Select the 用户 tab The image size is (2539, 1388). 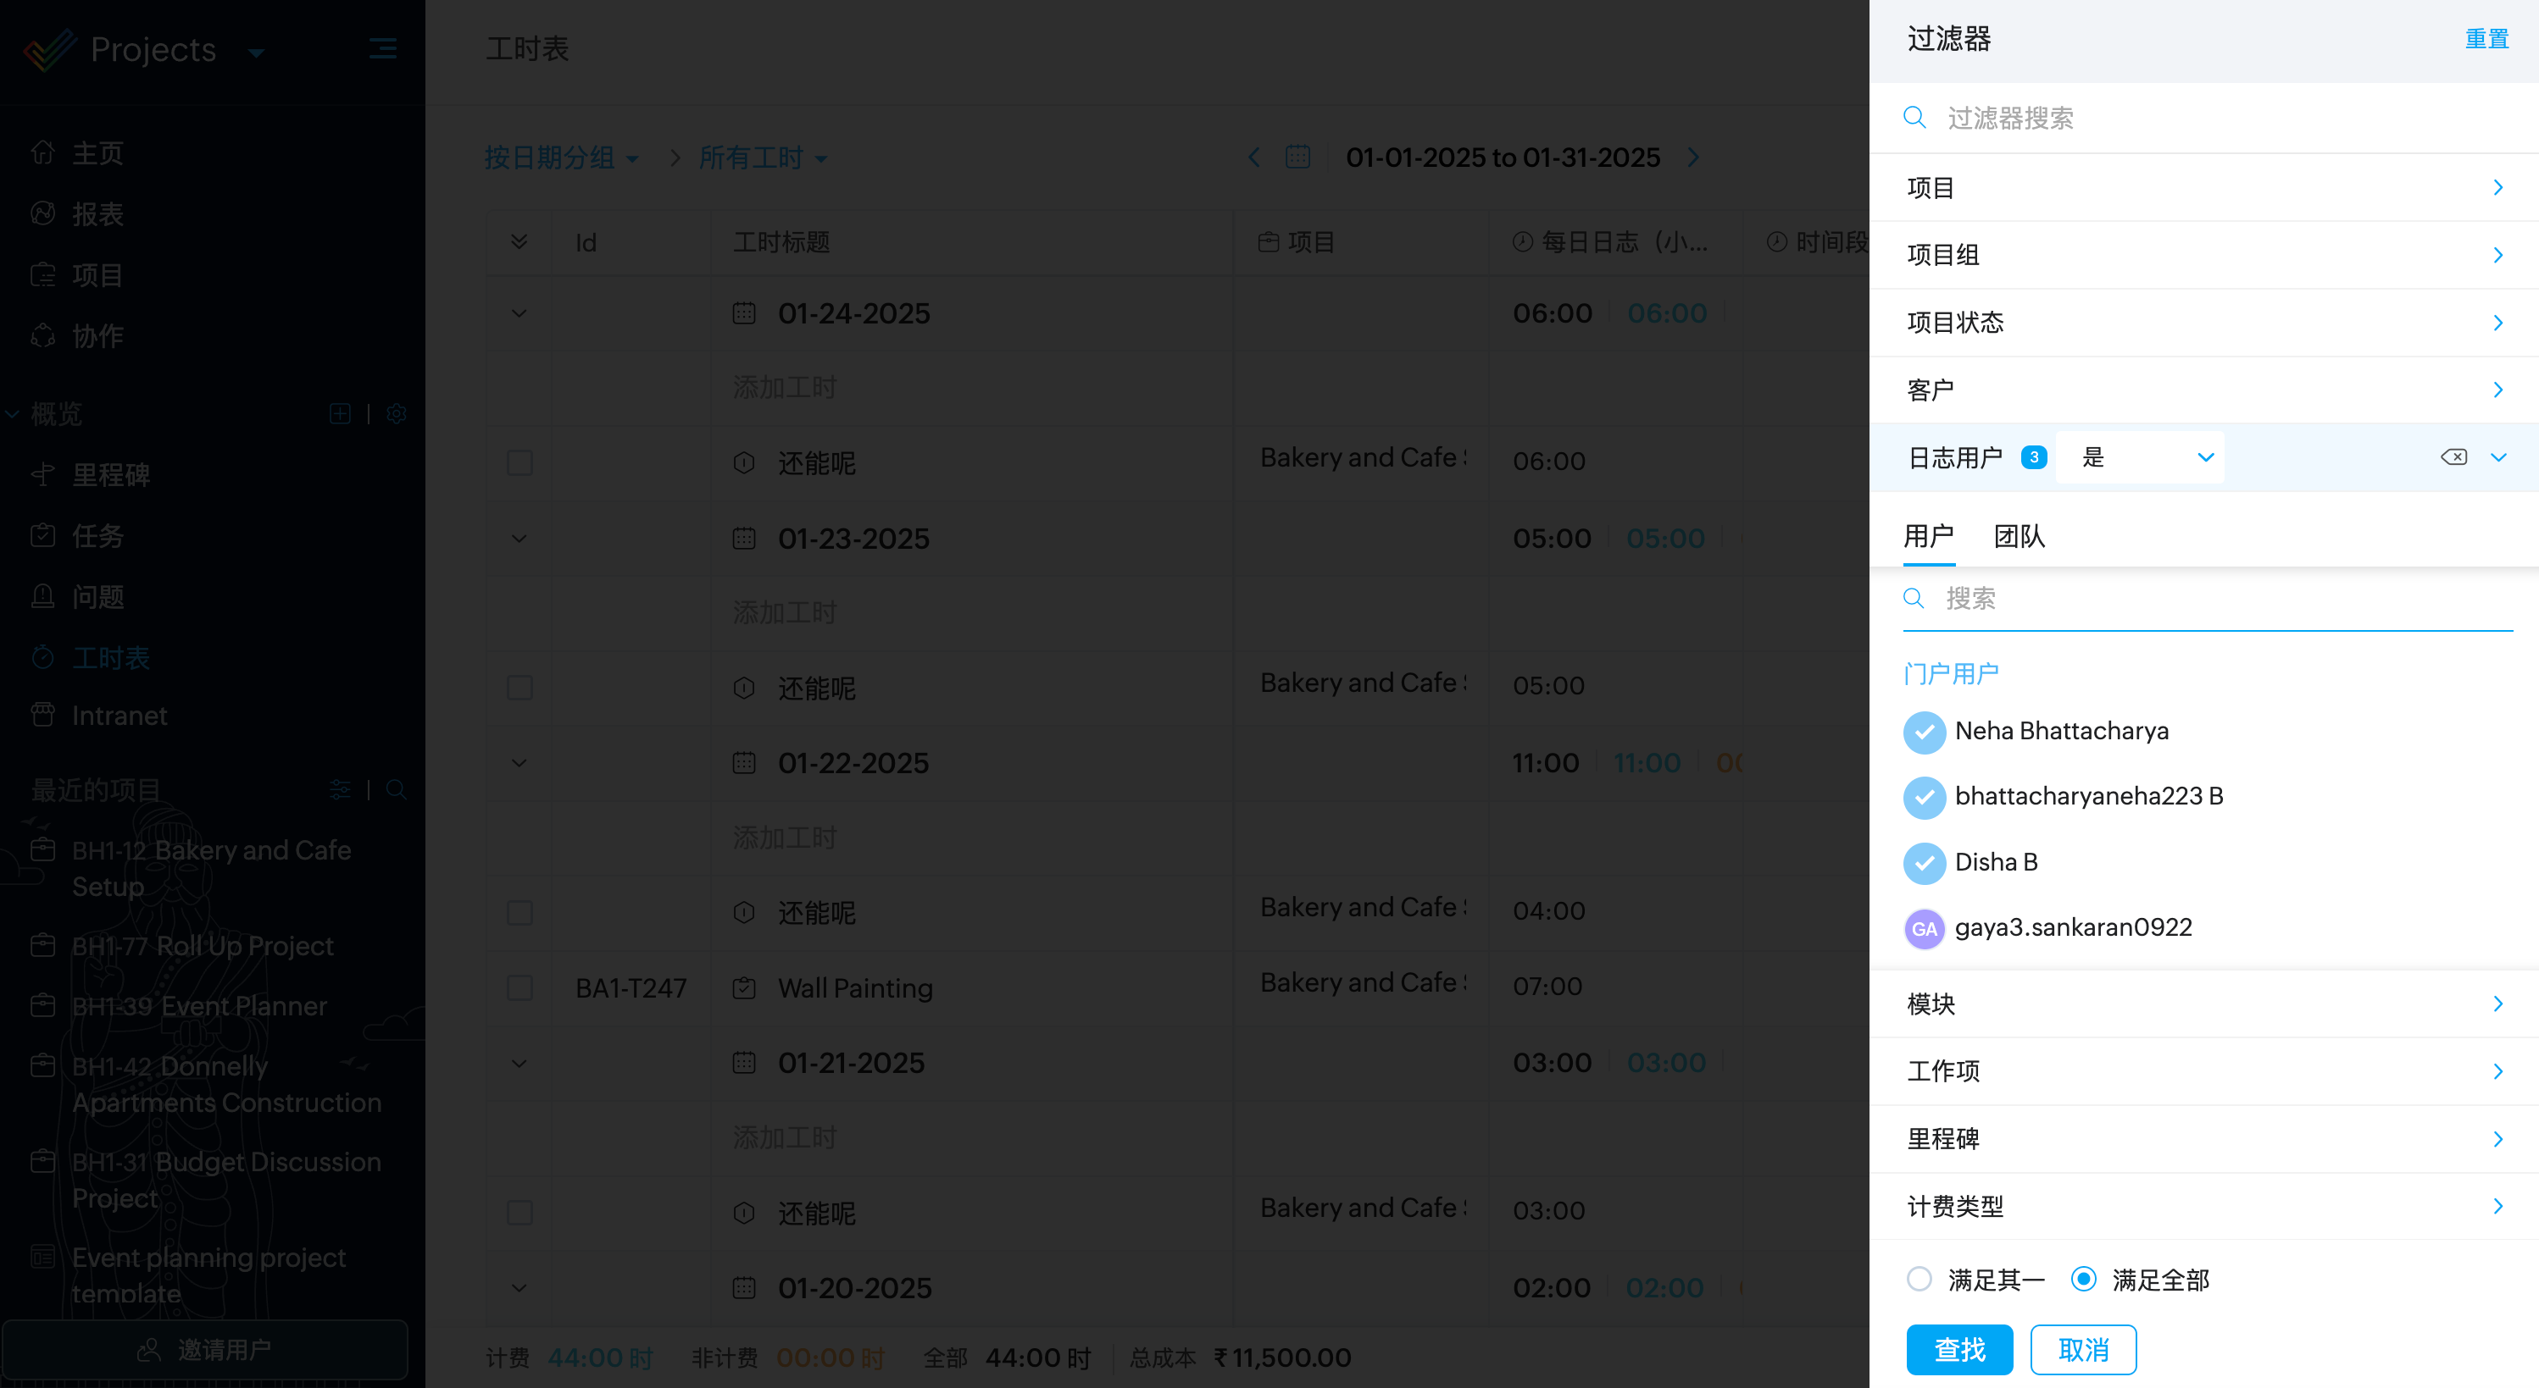point(1928,536)
